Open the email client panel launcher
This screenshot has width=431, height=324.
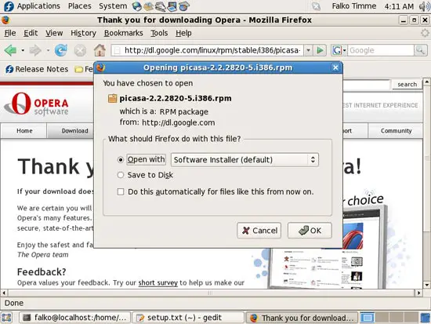point(148,6)
